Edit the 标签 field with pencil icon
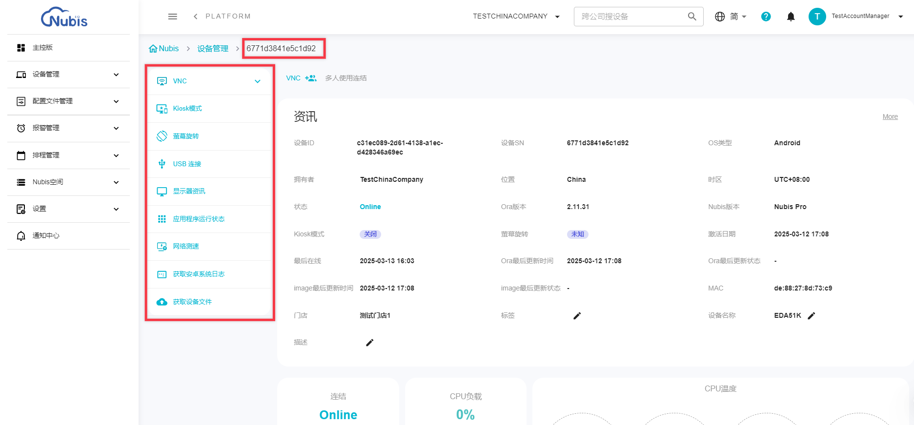Screen dimensions: 914x425 pos(577,316)
